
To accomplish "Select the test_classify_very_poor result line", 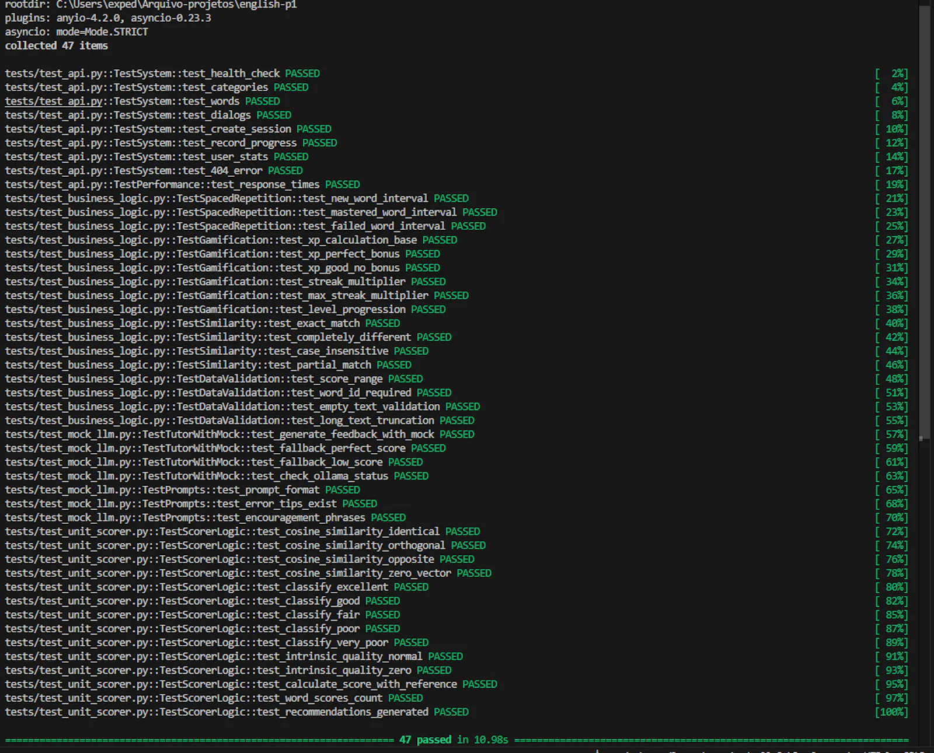I will pyautogui.click(x=217, y=643).
